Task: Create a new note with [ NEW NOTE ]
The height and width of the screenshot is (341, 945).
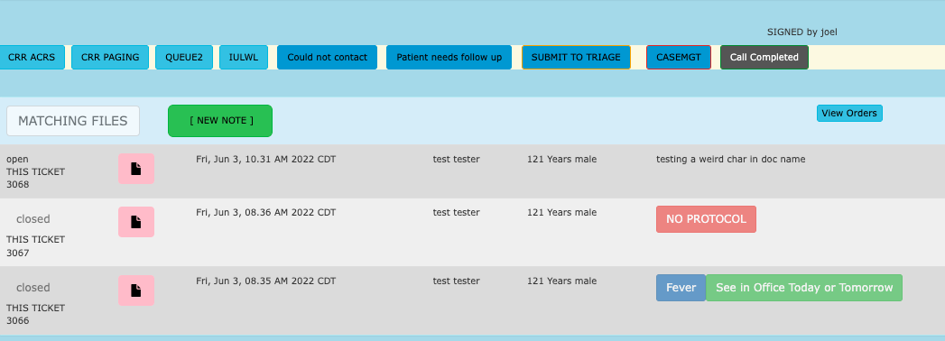Action: point(220,121)
